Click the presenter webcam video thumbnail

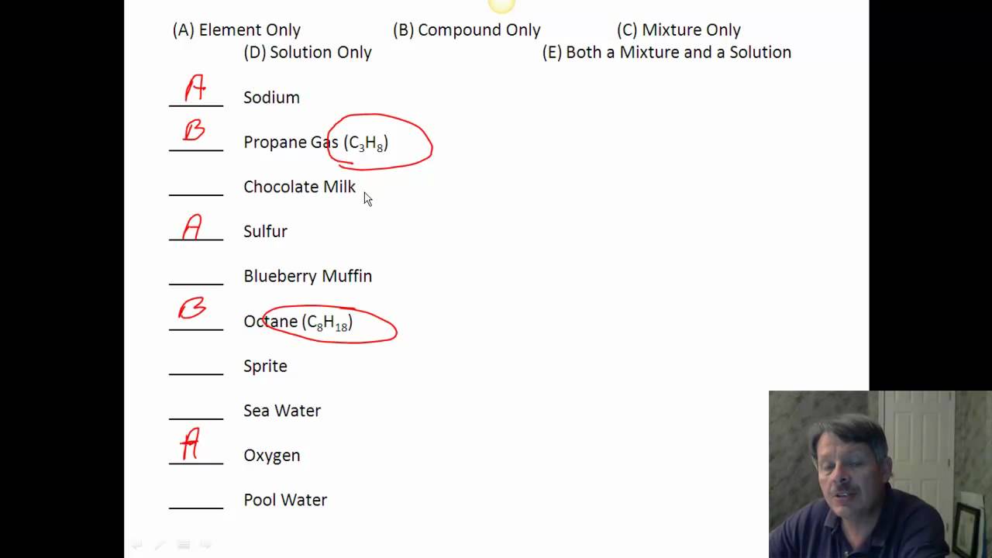click(x=880, y=474)
